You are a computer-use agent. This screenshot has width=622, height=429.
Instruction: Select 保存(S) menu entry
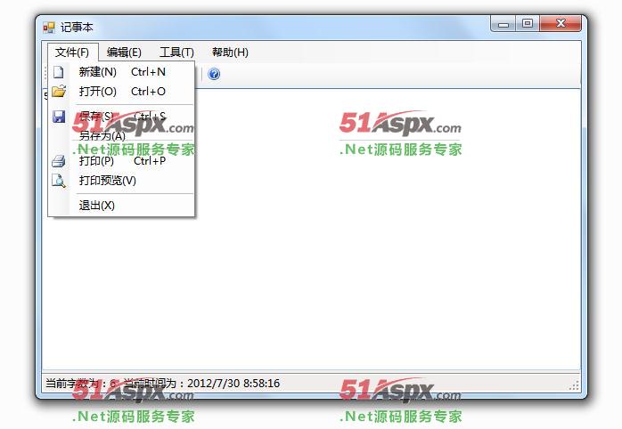pos(121,117)
